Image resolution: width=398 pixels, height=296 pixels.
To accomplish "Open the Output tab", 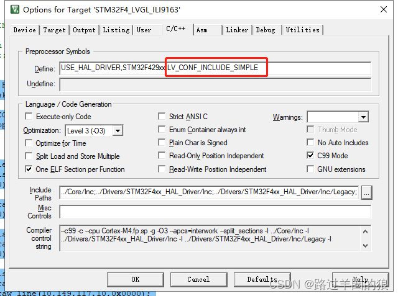I will click(84, 30).
